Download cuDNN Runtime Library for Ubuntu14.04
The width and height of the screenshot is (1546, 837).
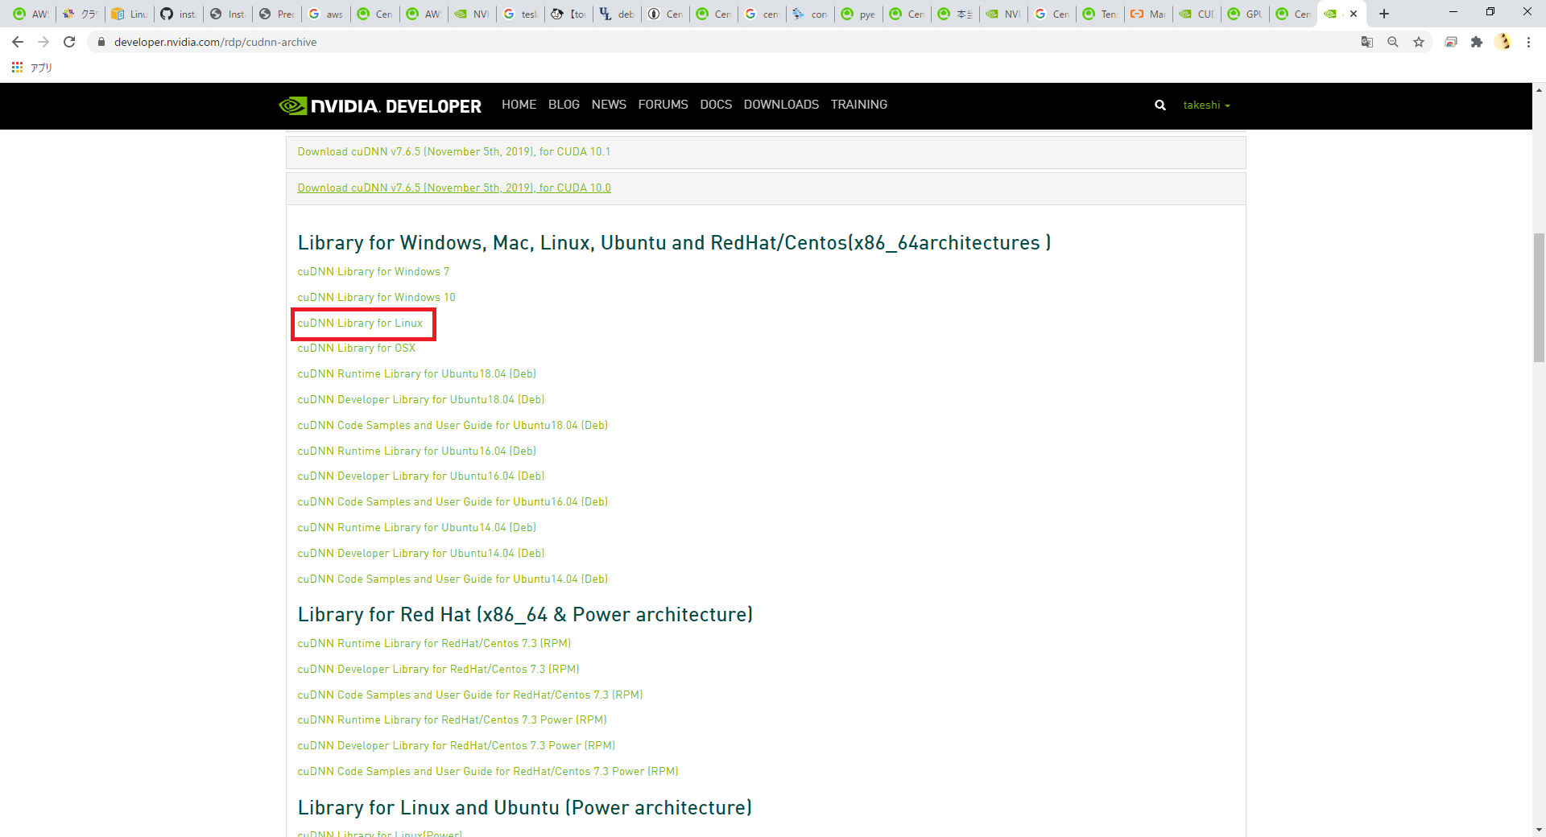(x=416, y=528)
